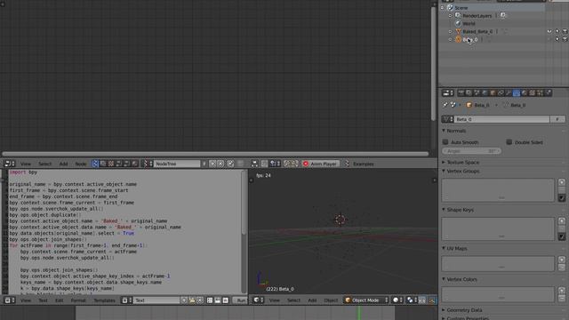
Task: Open the Render Layers properties tab icon
Action: click(469, 93)
